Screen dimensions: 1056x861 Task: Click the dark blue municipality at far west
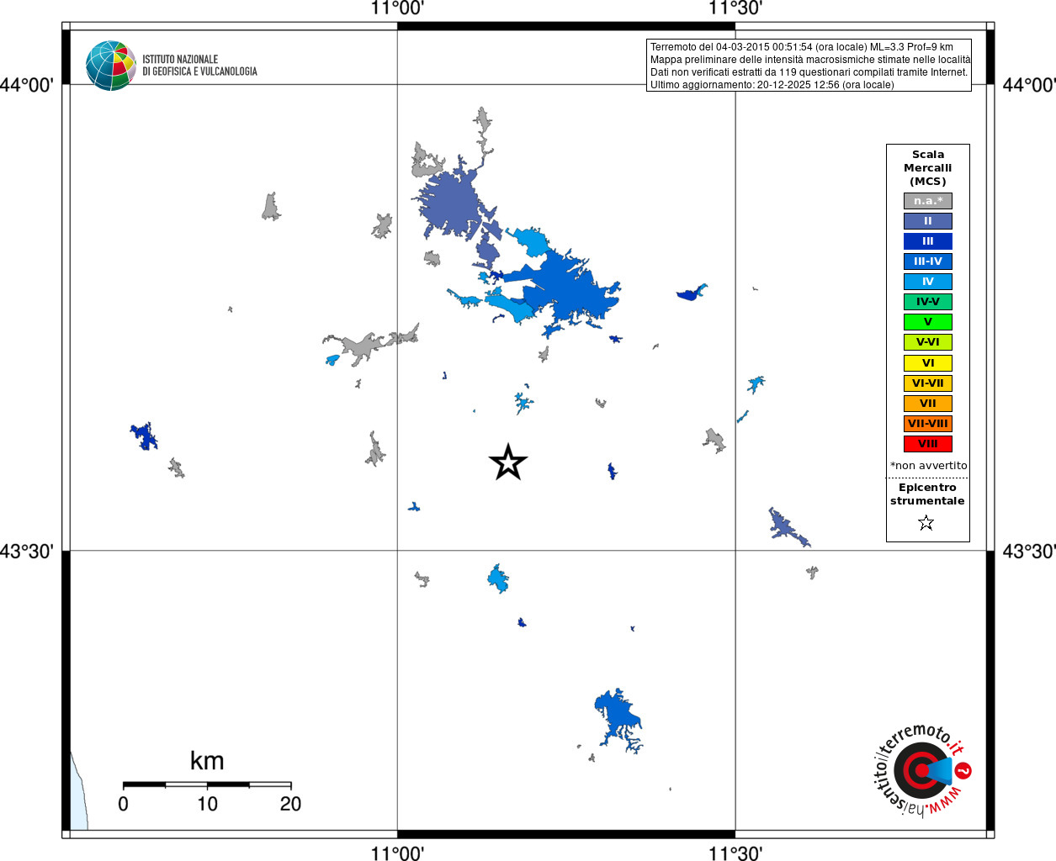pyautogui.click(x=145, y=436)
